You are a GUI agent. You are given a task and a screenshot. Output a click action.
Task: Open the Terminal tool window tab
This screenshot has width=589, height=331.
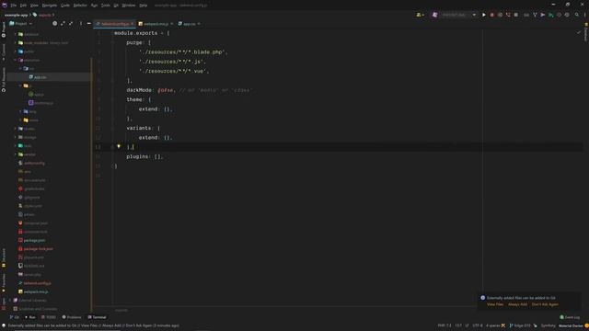click(97, 317)
